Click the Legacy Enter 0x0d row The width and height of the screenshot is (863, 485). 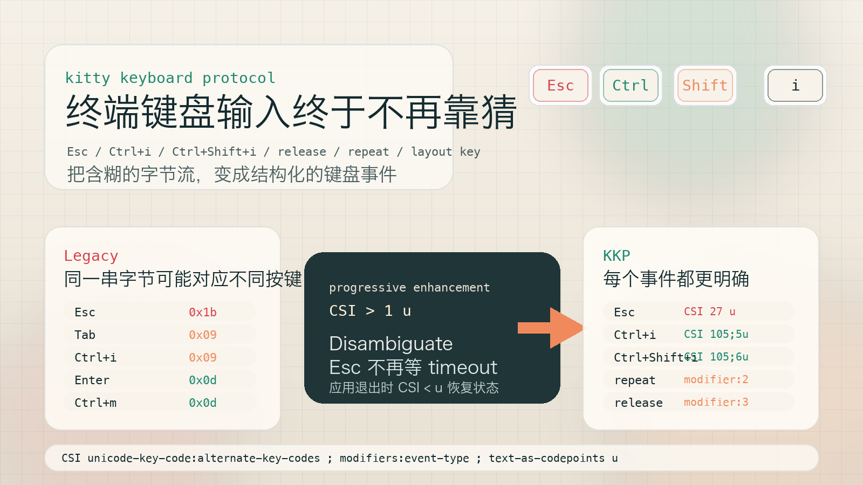160,380
